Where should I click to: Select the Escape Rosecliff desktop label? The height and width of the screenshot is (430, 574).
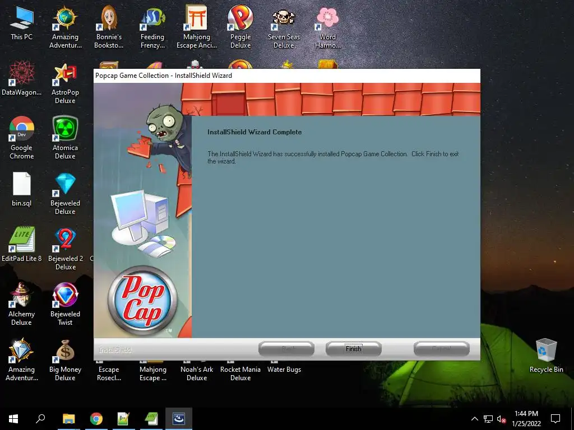point(109,373)
